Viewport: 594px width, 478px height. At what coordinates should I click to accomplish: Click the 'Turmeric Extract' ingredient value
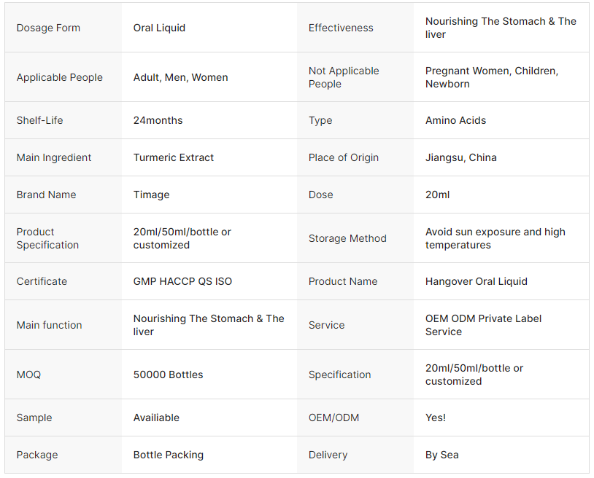click(174, 157)
